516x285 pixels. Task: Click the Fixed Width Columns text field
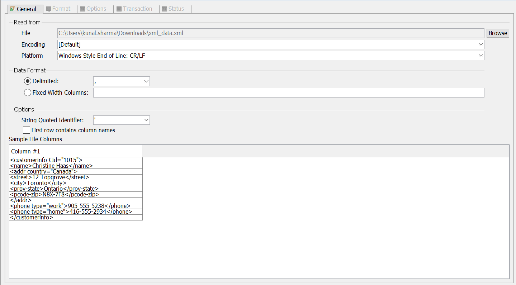click(288, 92)
